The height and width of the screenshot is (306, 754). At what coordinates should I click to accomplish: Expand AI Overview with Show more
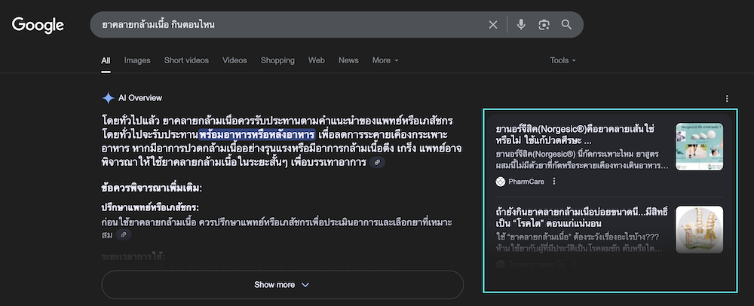point(282,285)
